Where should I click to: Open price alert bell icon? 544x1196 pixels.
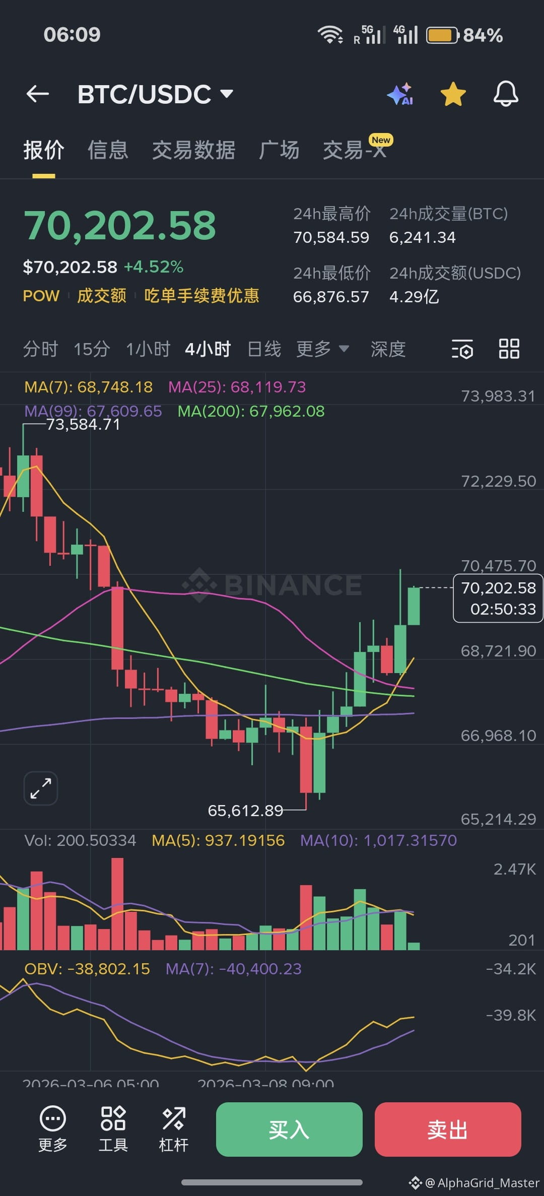[x=506, y=94]
